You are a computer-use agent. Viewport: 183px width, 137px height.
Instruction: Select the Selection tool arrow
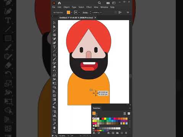54,23
